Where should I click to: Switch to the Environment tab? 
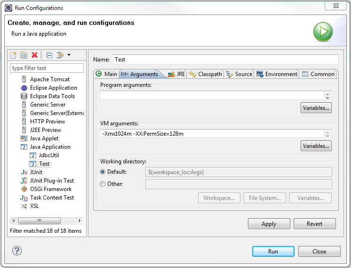click(277, 74)
